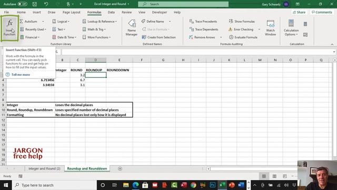337x190 pixels.
Task: Open Recently Used functions list
Action: tap(33, 30)
